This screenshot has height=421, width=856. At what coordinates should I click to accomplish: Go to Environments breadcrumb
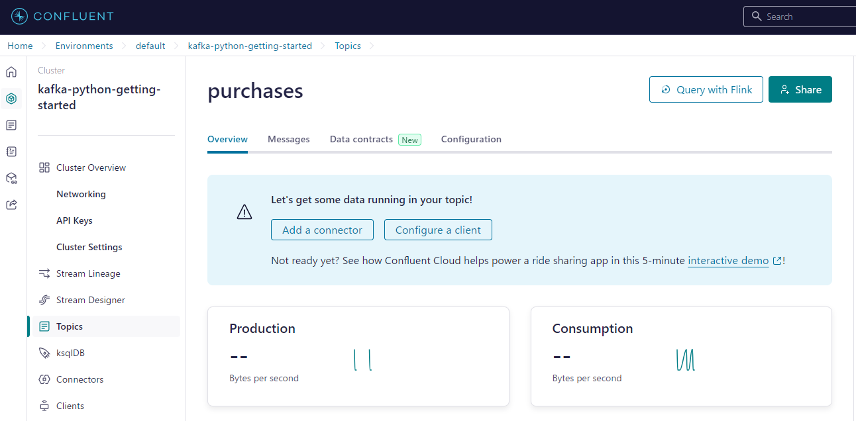(84, 46)
